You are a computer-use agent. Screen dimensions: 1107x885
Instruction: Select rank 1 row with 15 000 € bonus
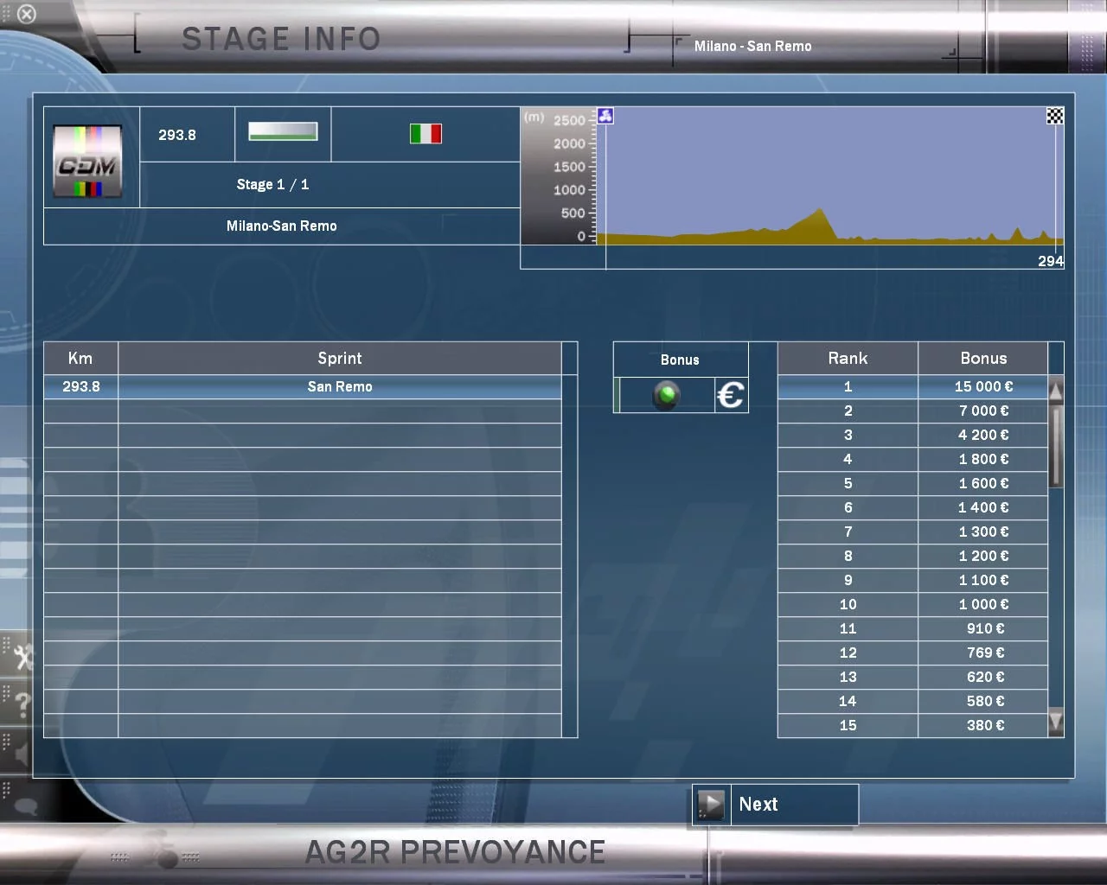click(x=912, y=386)
